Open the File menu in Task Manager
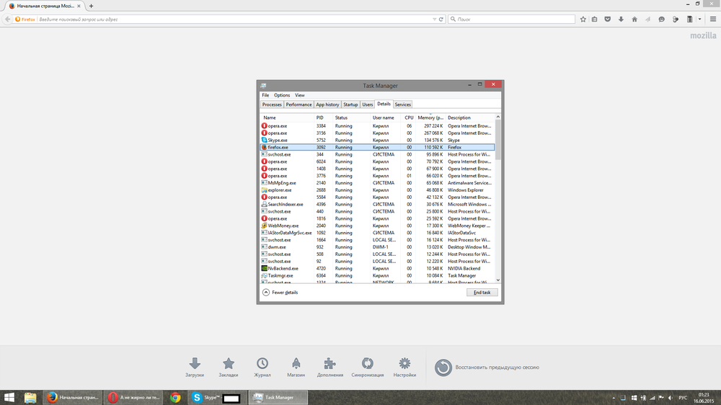This screenshot has width=721, height=405. pos(265,95)
